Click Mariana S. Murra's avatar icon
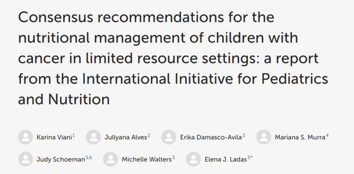354x174 pixels. pos(264,137)
